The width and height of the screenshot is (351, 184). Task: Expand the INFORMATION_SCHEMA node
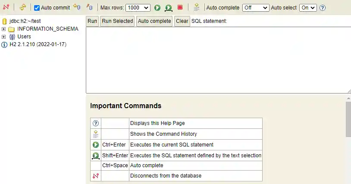click(x=3, y=29)
